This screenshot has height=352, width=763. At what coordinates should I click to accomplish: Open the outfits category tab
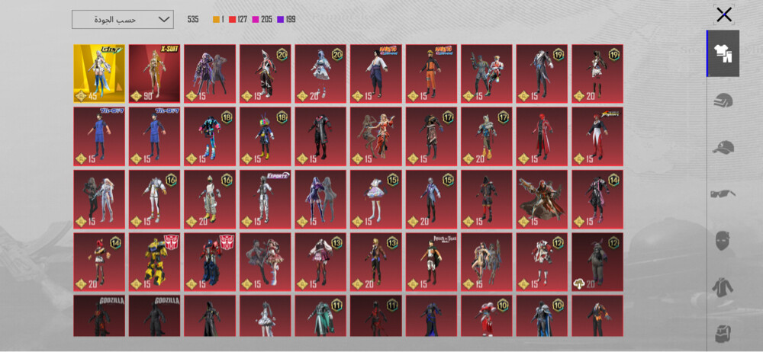723,53
